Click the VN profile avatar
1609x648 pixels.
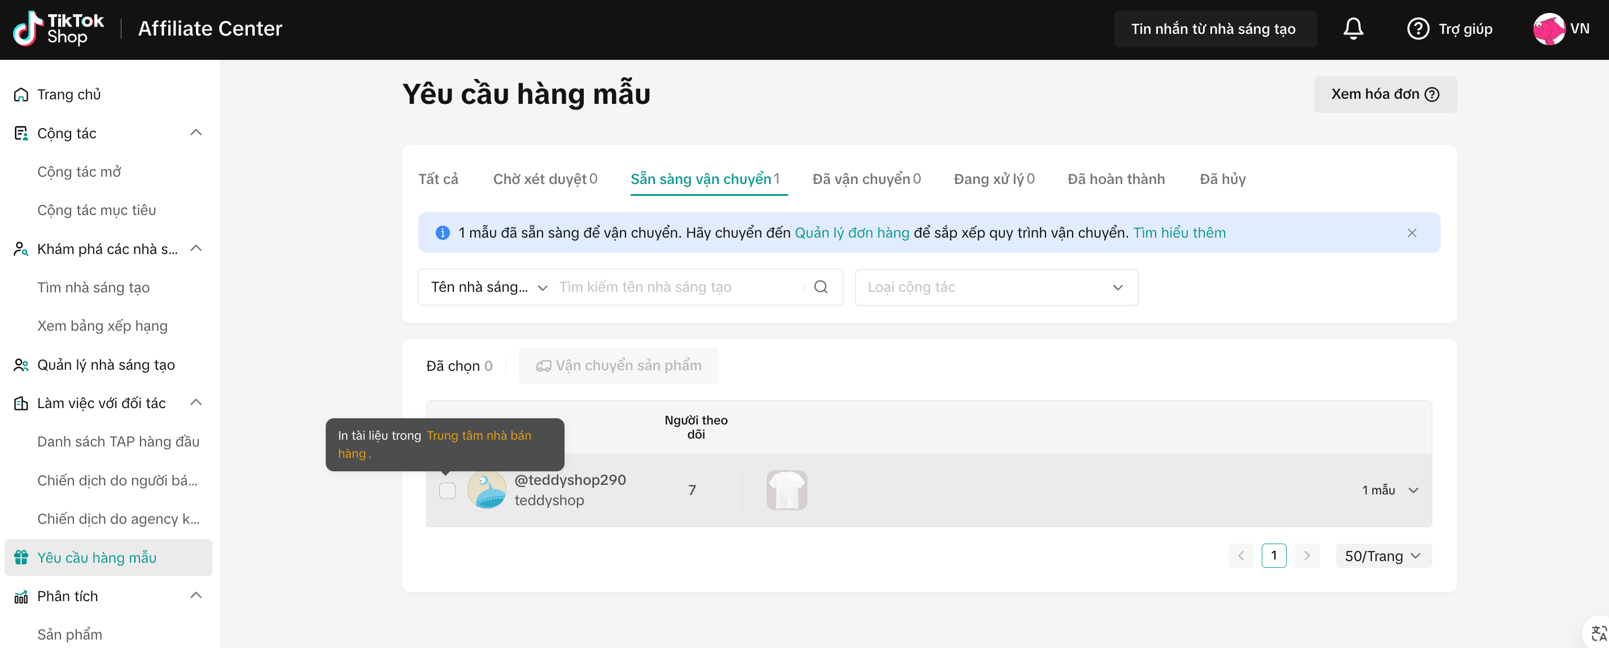(1549, 29)
